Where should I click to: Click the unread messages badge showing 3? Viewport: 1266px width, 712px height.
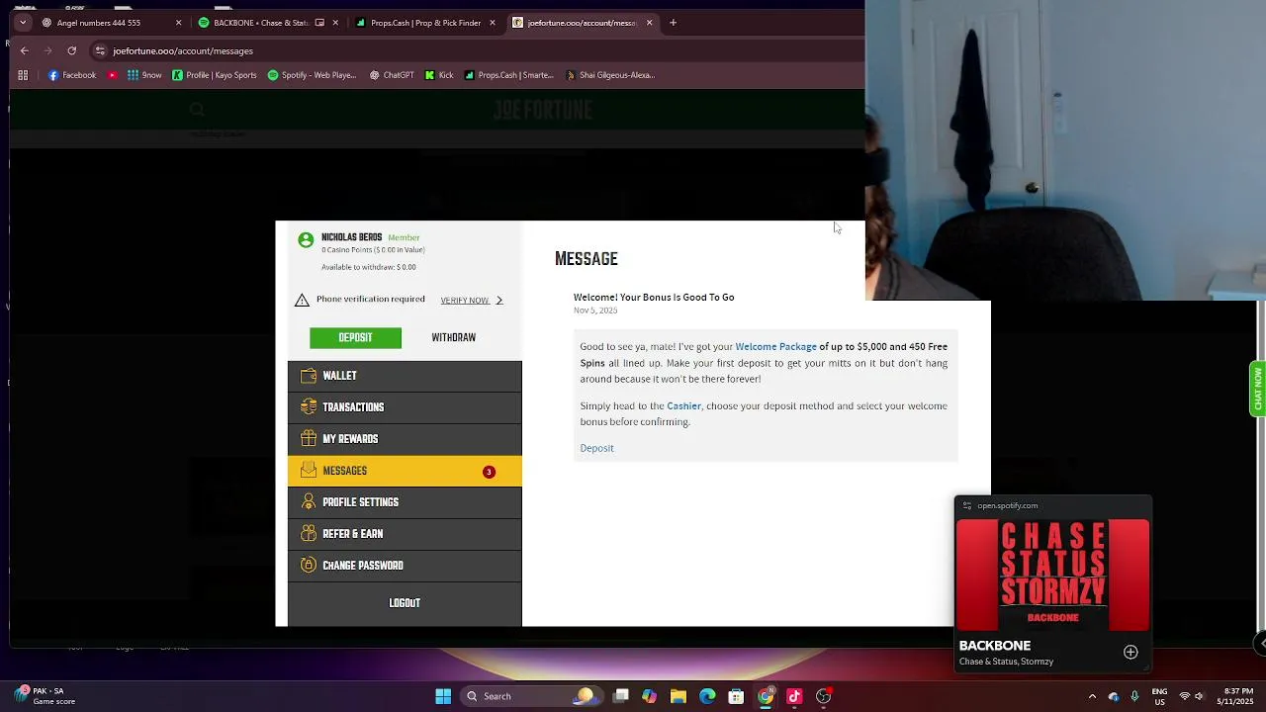pyautogui.click(x=489, y=472)
